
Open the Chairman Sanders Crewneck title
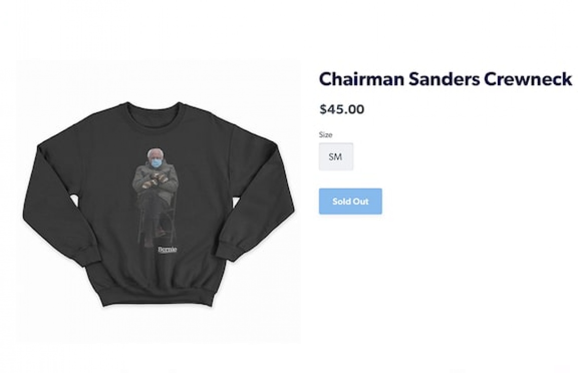point(445,79)
